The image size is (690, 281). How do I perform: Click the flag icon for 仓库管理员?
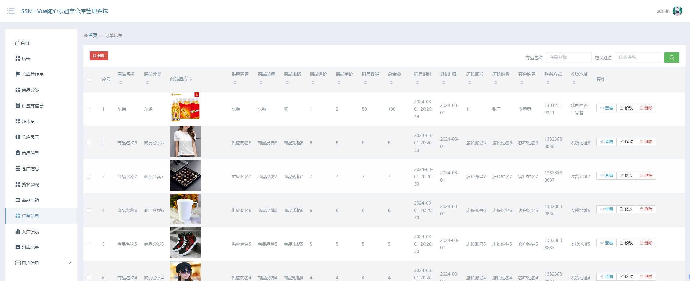(18, 74)
